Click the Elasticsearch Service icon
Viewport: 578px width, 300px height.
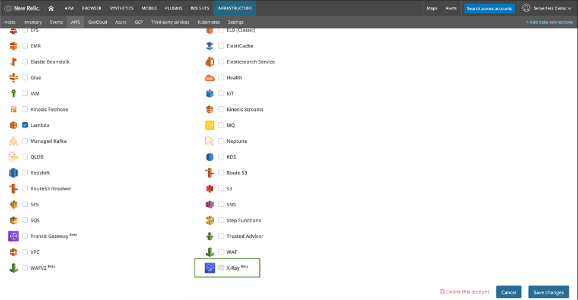(x=209, y=62)
